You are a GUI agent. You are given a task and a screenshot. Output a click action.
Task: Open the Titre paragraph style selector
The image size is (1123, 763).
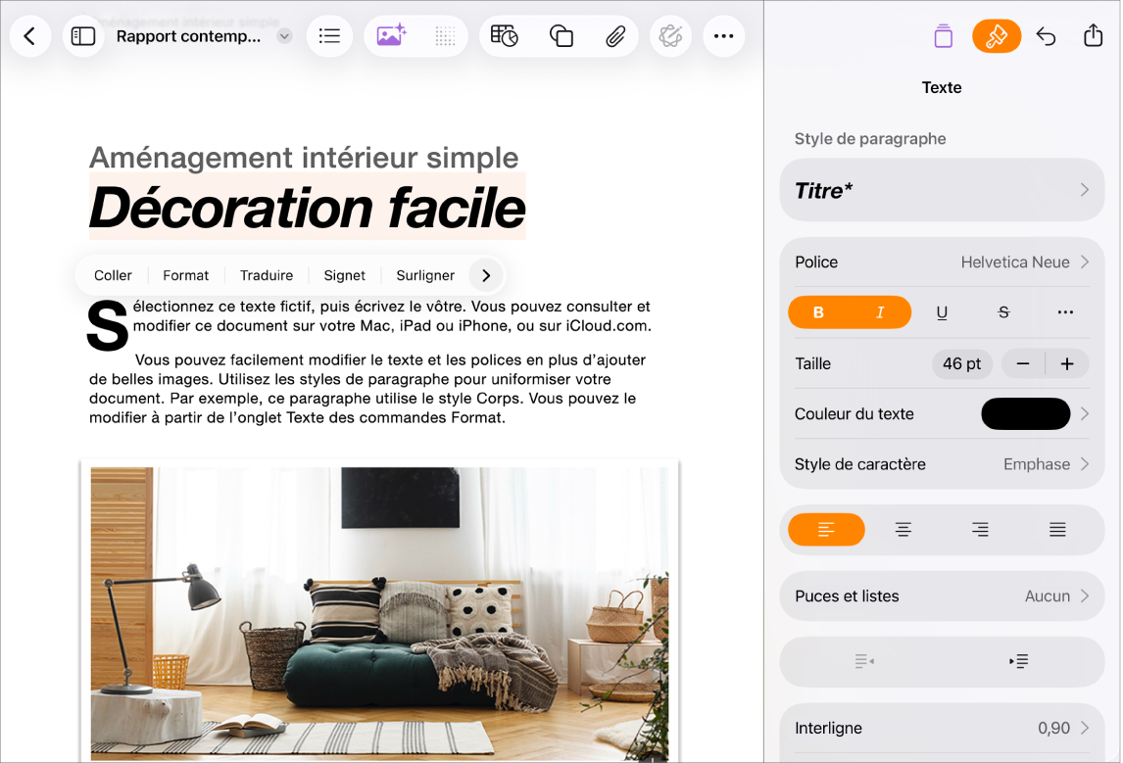click(x=942, y=190)
